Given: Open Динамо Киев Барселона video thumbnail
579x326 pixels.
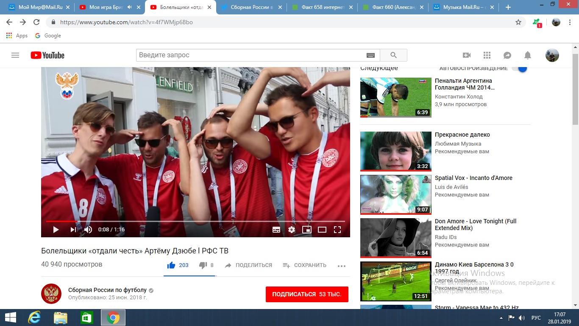Looking at the screenshot, I should (395, 281).
